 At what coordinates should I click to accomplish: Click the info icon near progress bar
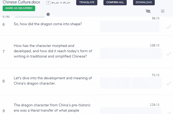pos(48,14)
